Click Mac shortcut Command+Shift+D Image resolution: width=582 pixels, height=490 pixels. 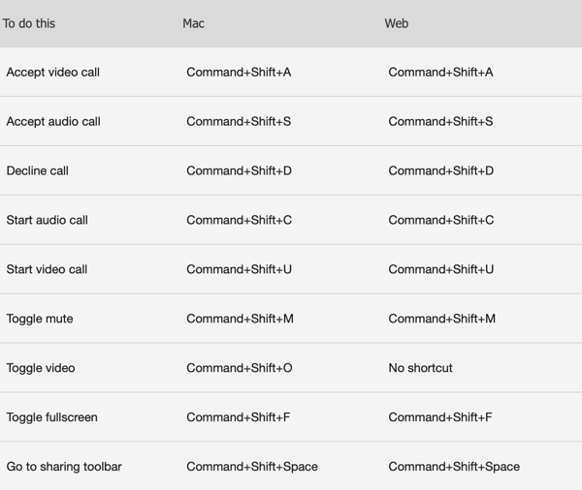tap(239, 170)
